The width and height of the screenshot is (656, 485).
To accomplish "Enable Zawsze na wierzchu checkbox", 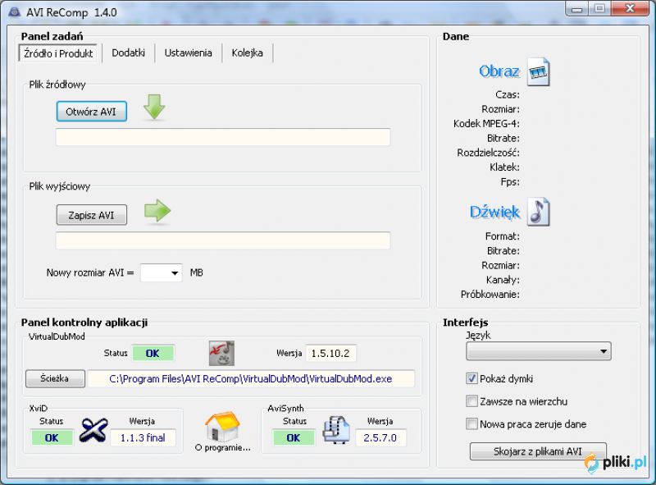I will coord(471,401).
